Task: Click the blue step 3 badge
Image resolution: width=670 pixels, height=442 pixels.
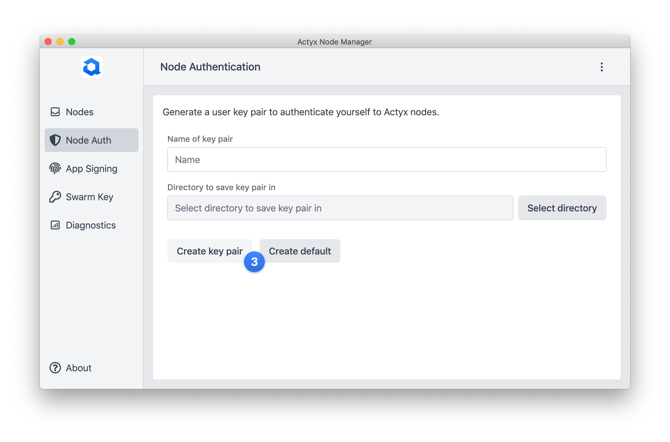Action: tap(254, 262)
